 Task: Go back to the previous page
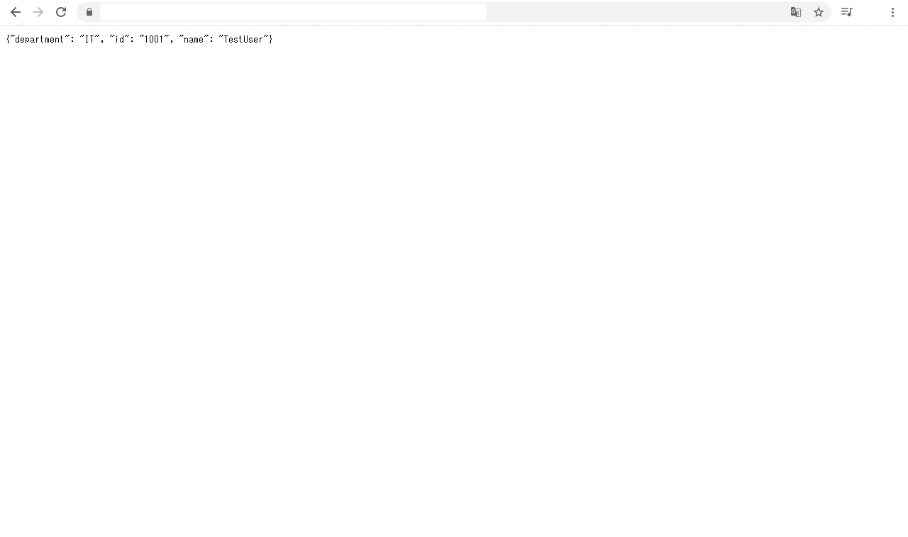pos(16,12)
